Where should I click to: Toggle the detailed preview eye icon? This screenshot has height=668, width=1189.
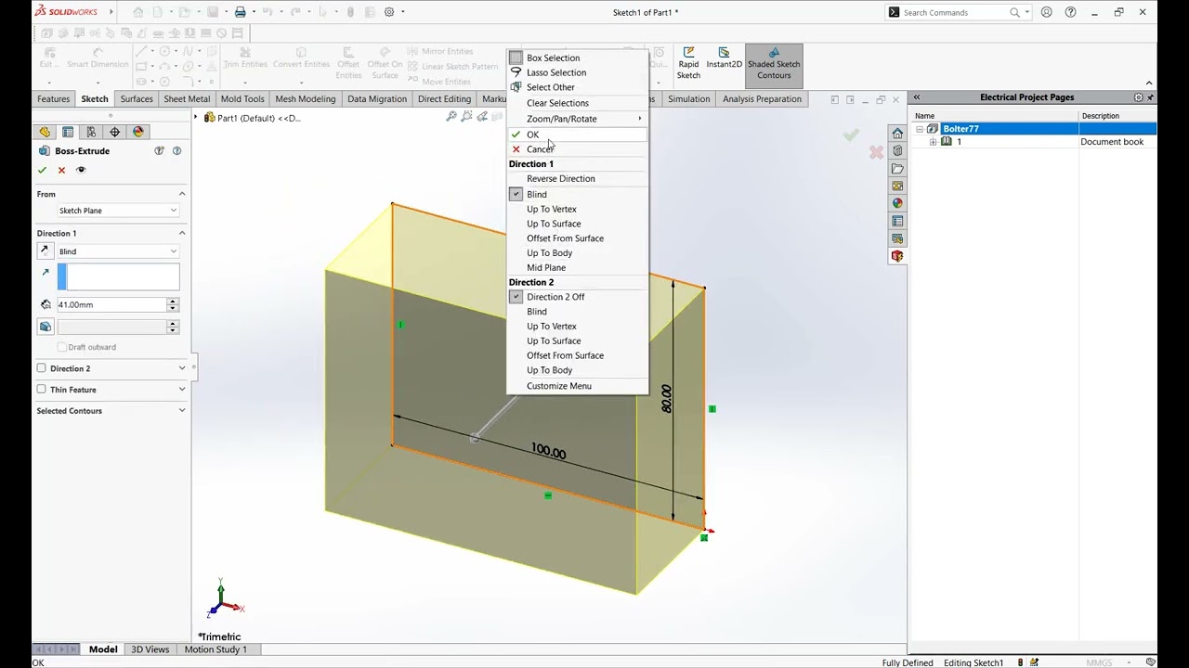81,170
